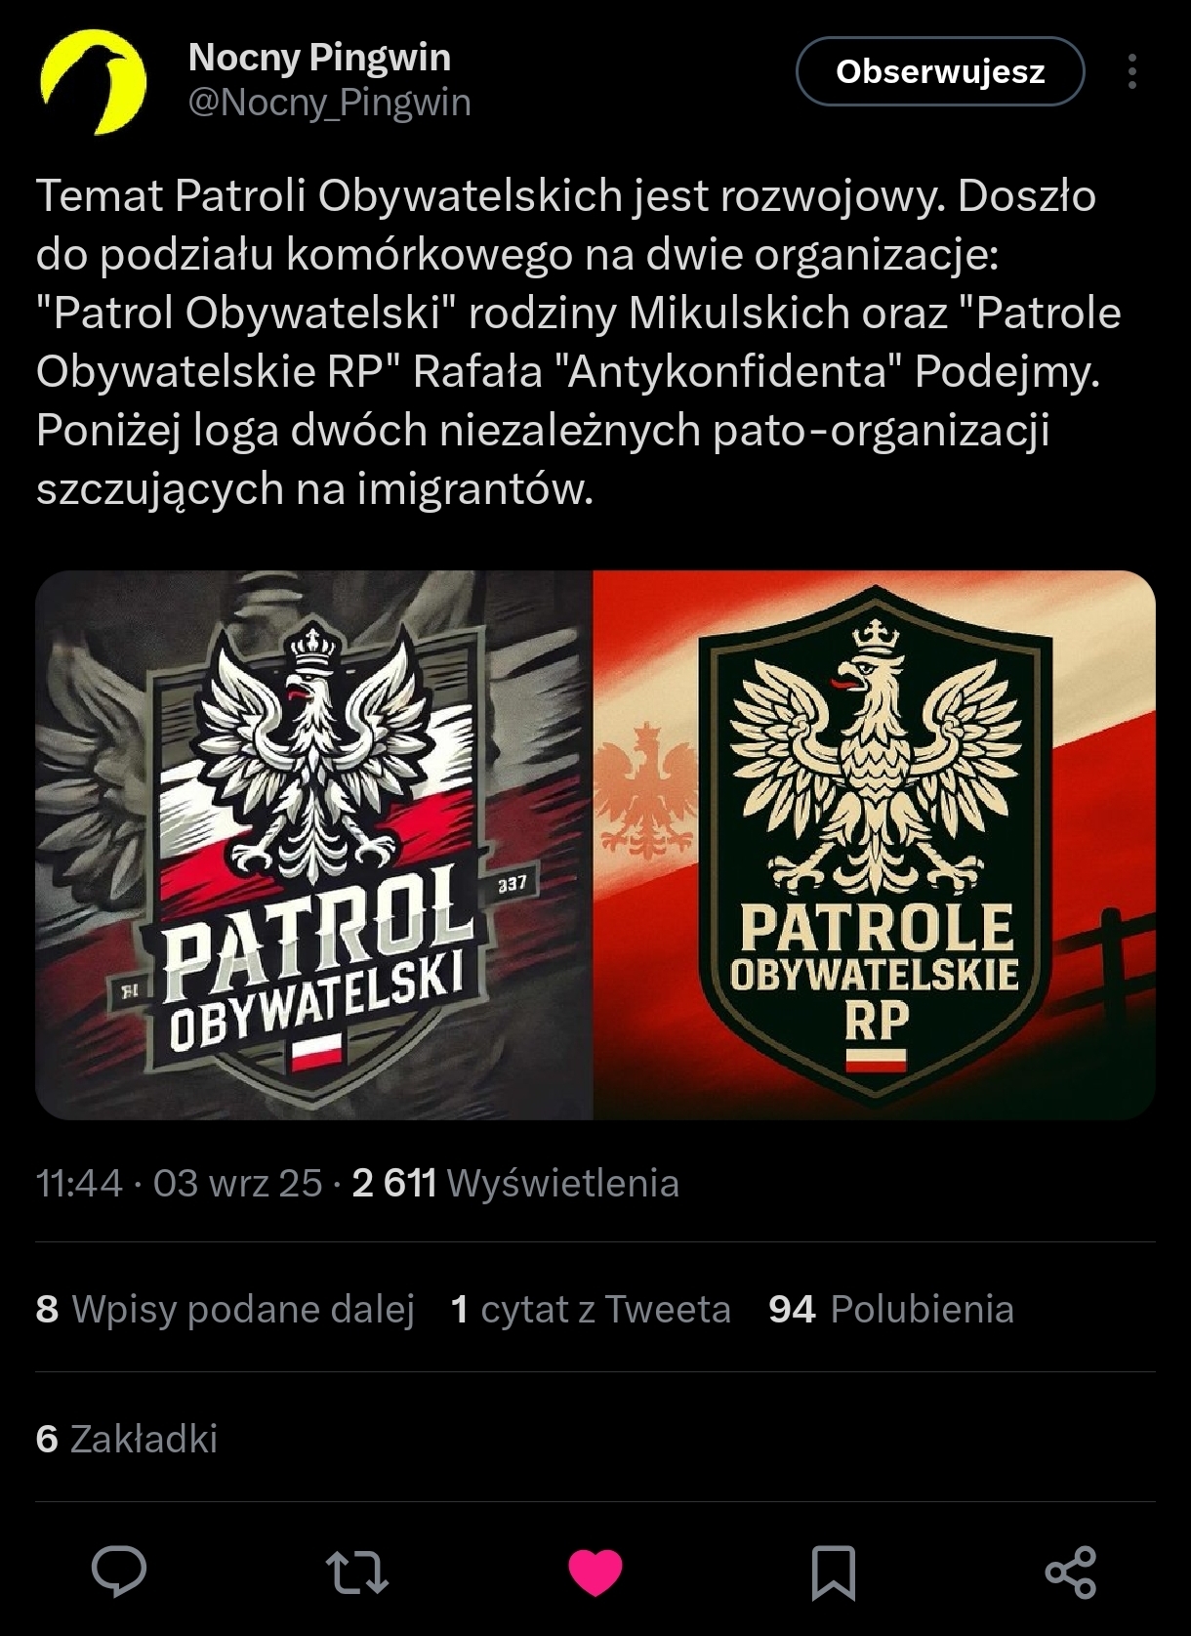Open the three-dot more options menu

coord(1132,71)
